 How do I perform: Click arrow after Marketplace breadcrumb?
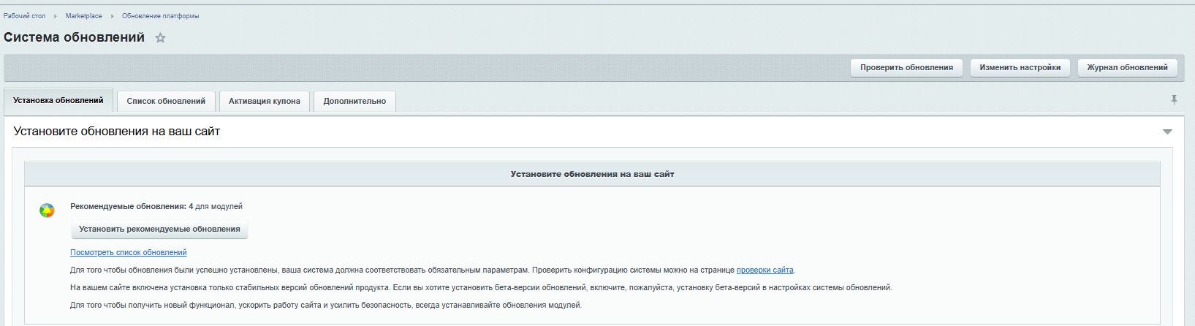tap(112, 16)
